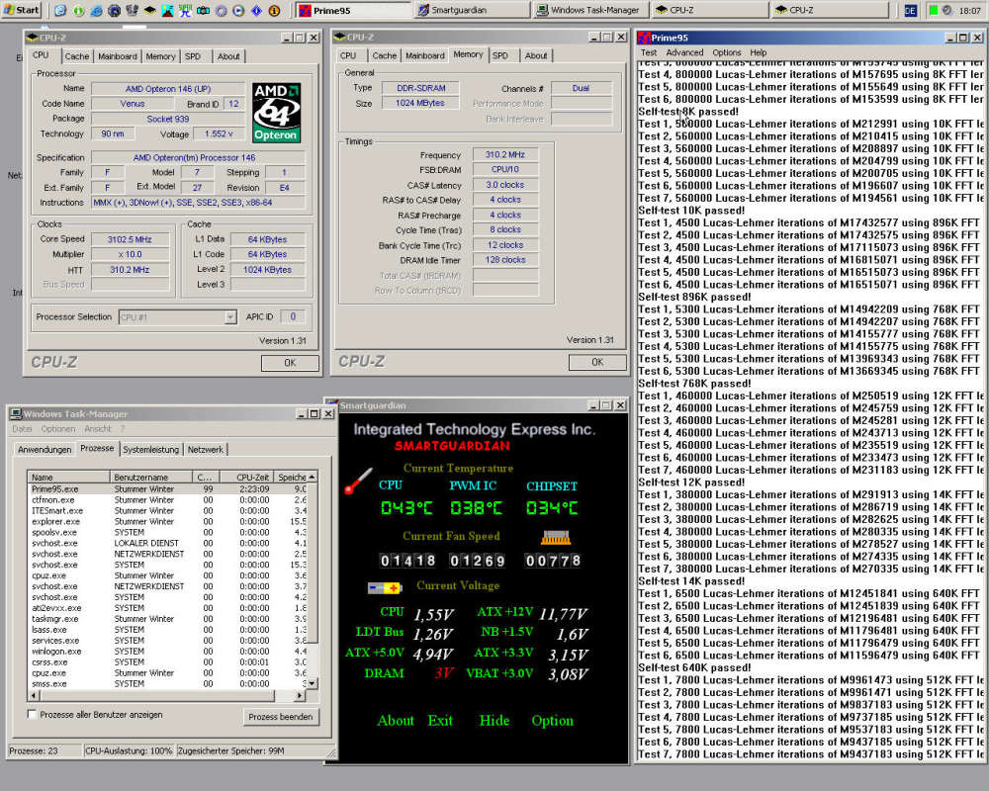The image size is (989, 791).
Task: Open the Help menu in Prime95
Action: [759, 52]
